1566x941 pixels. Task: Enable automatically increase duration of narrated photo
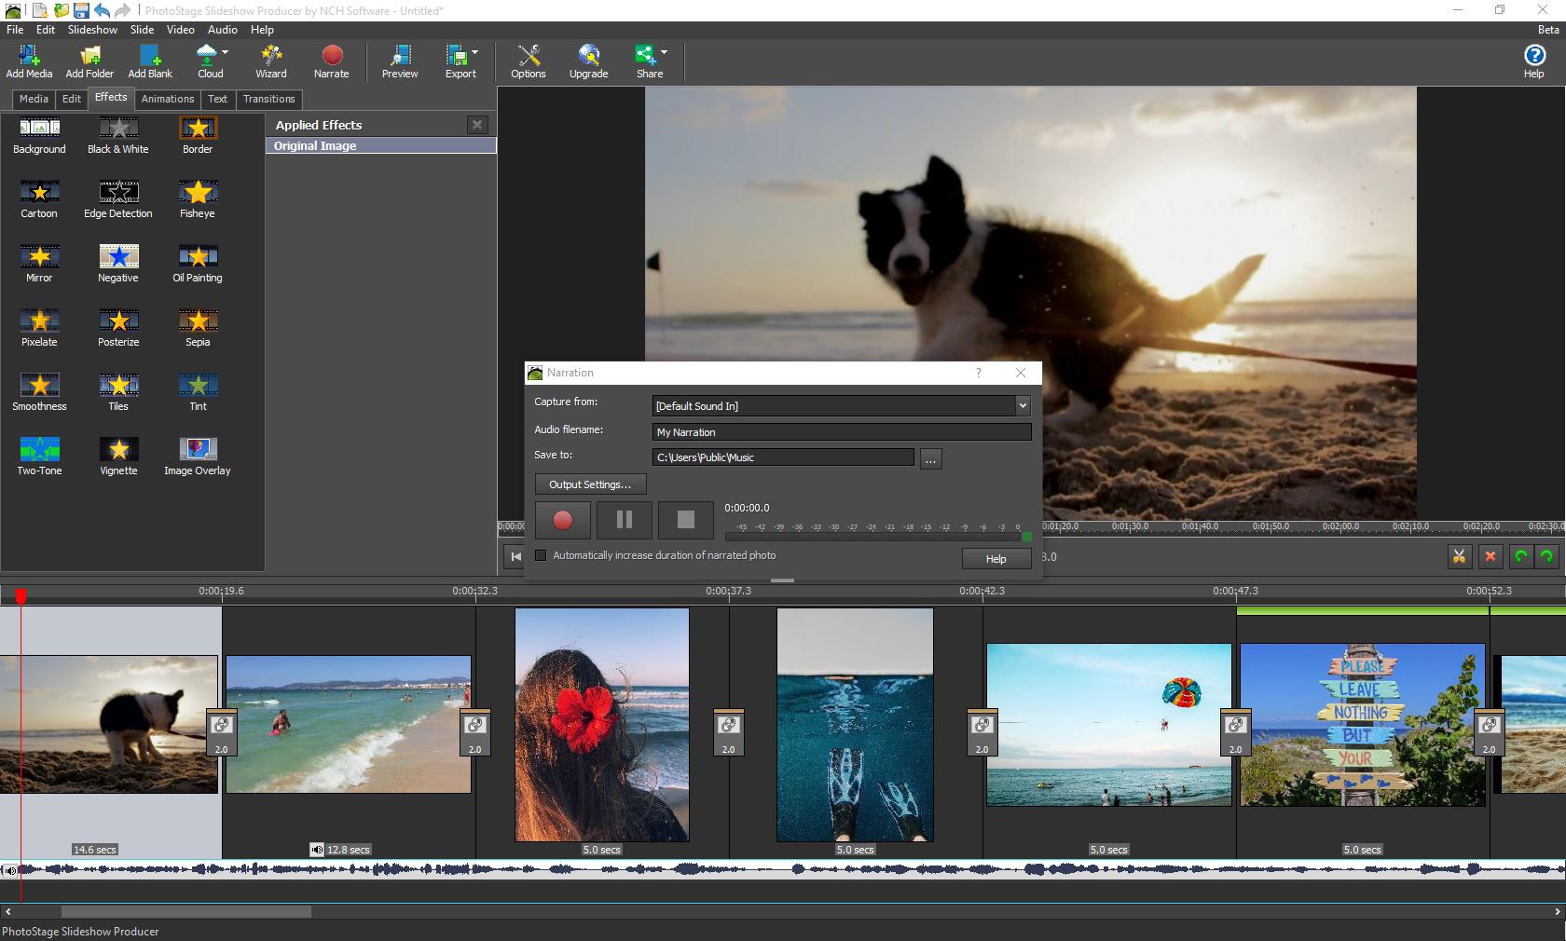point(541,555)
